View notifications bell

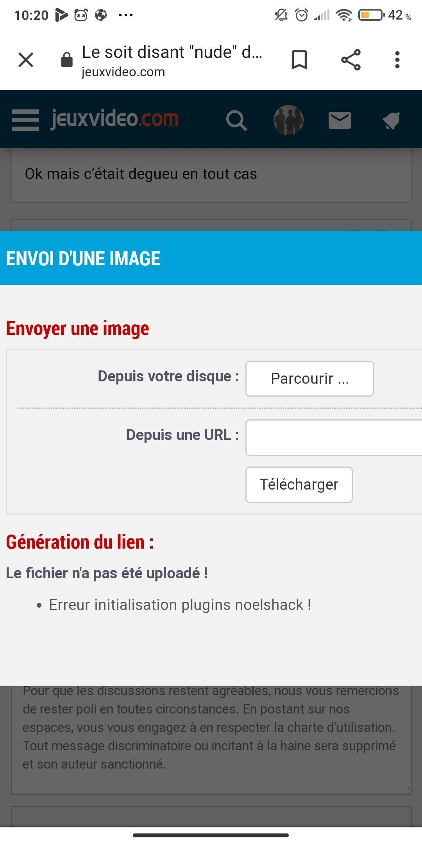pos(391,120)
